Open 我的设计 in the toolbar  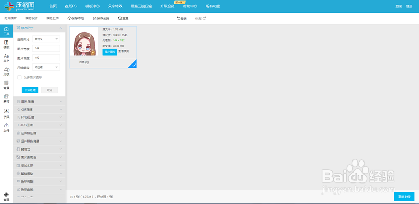coord(31,18)
